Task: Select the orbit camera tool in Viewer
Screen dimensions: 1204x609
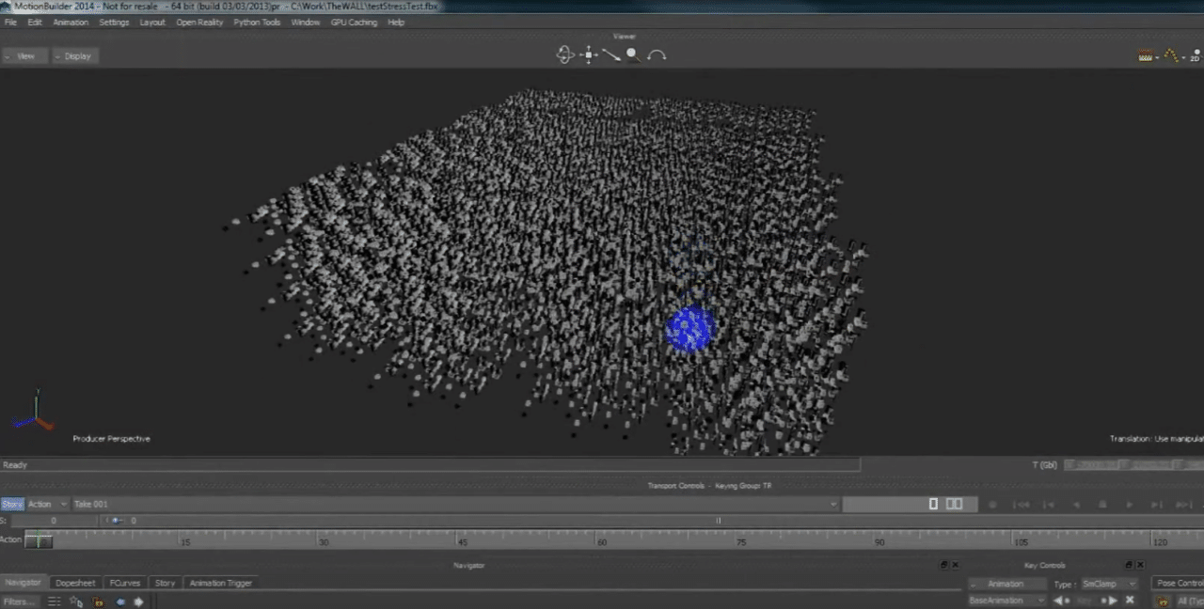Action: (x=564, y=55)
